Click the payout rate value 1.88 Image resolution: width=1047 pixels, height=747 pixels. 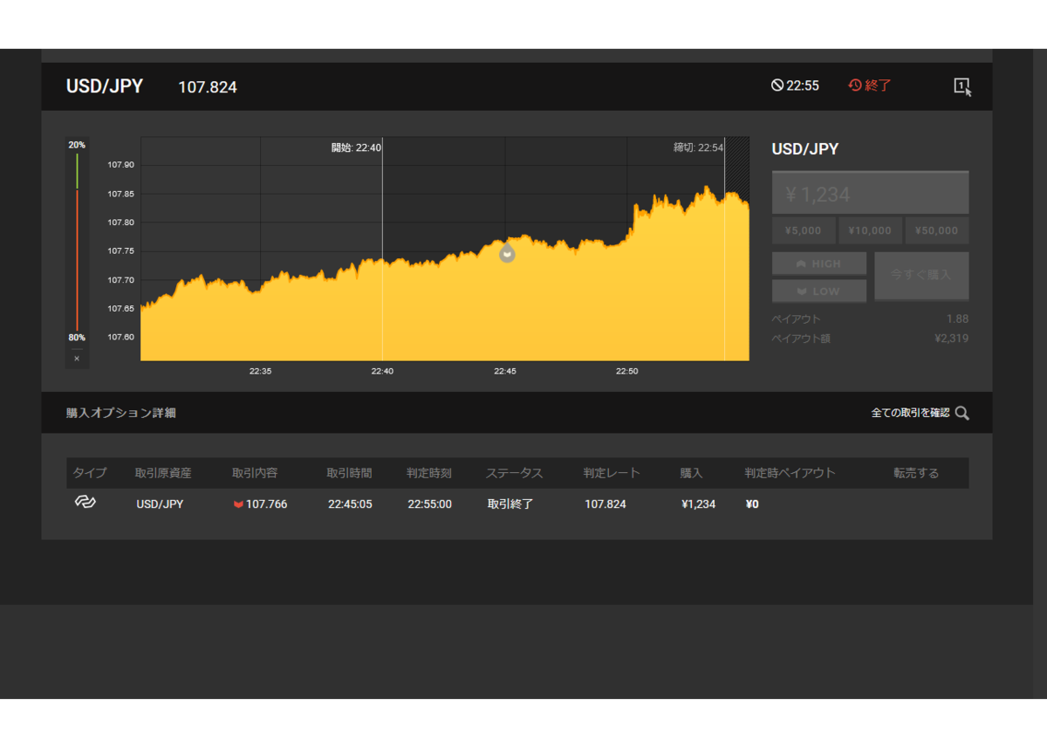pos(957,319)
